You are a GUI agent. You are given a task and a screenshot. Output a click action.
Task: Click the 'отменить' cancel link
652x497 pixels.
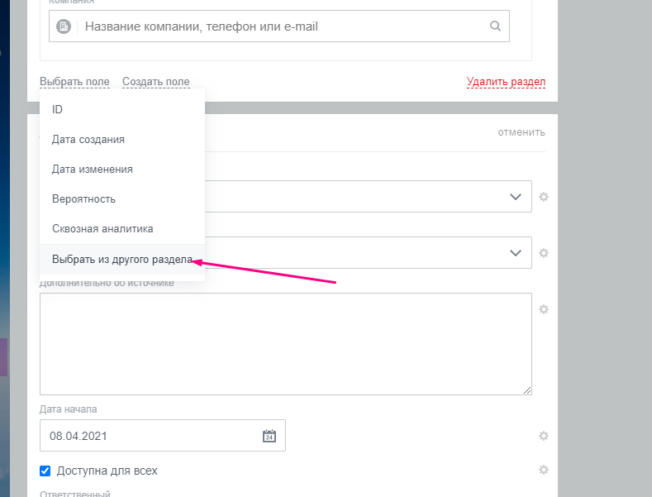tap(521, 132)
